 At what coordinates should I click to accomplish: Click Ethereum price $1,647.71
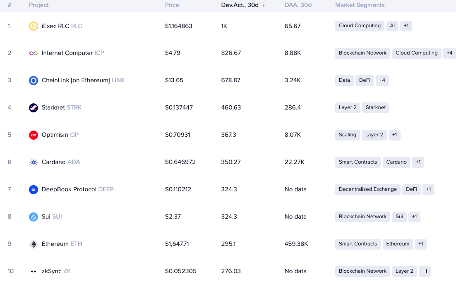pos(177,244)
